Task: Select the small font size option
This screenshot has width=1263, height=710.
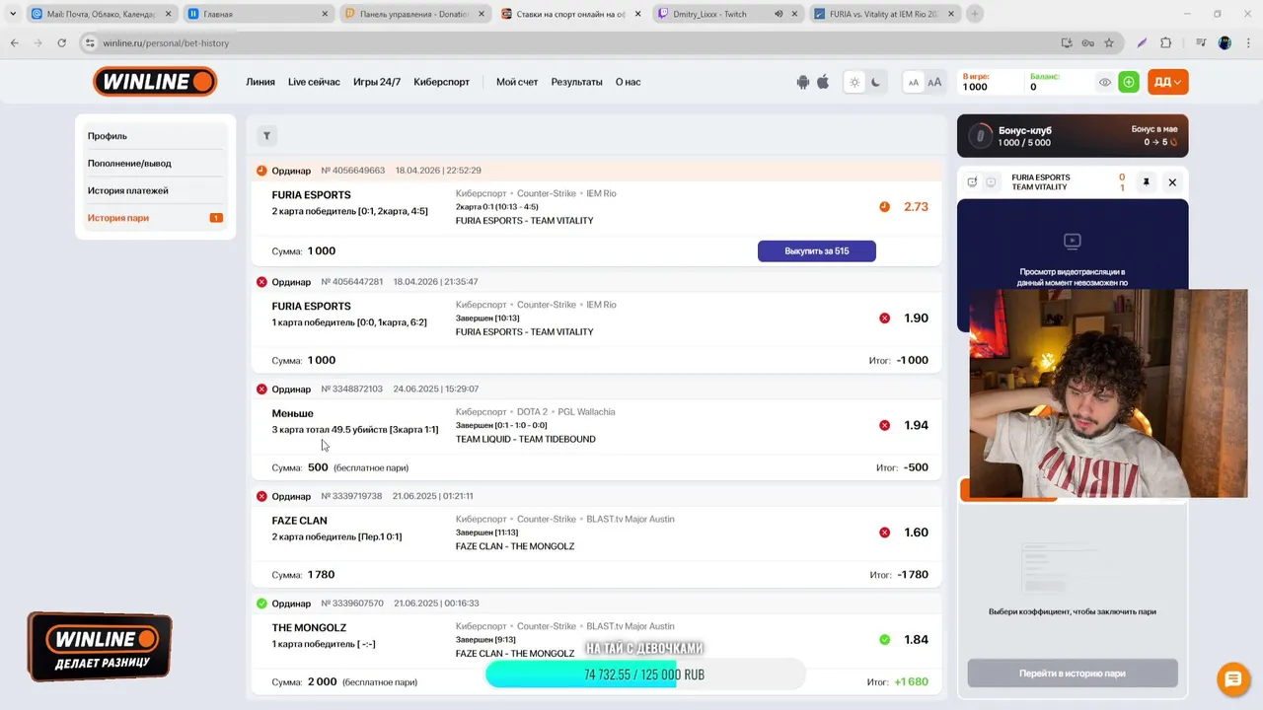Action: point(914,83)
